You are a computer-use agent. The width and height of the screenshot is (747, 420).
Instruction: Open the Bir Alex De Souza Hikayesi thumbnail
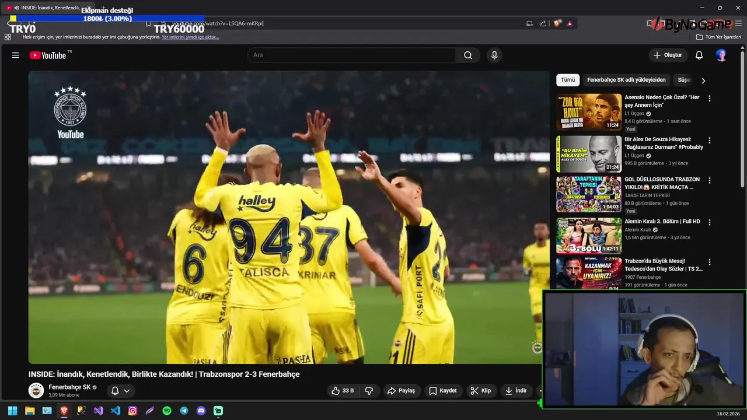[589, 154]
